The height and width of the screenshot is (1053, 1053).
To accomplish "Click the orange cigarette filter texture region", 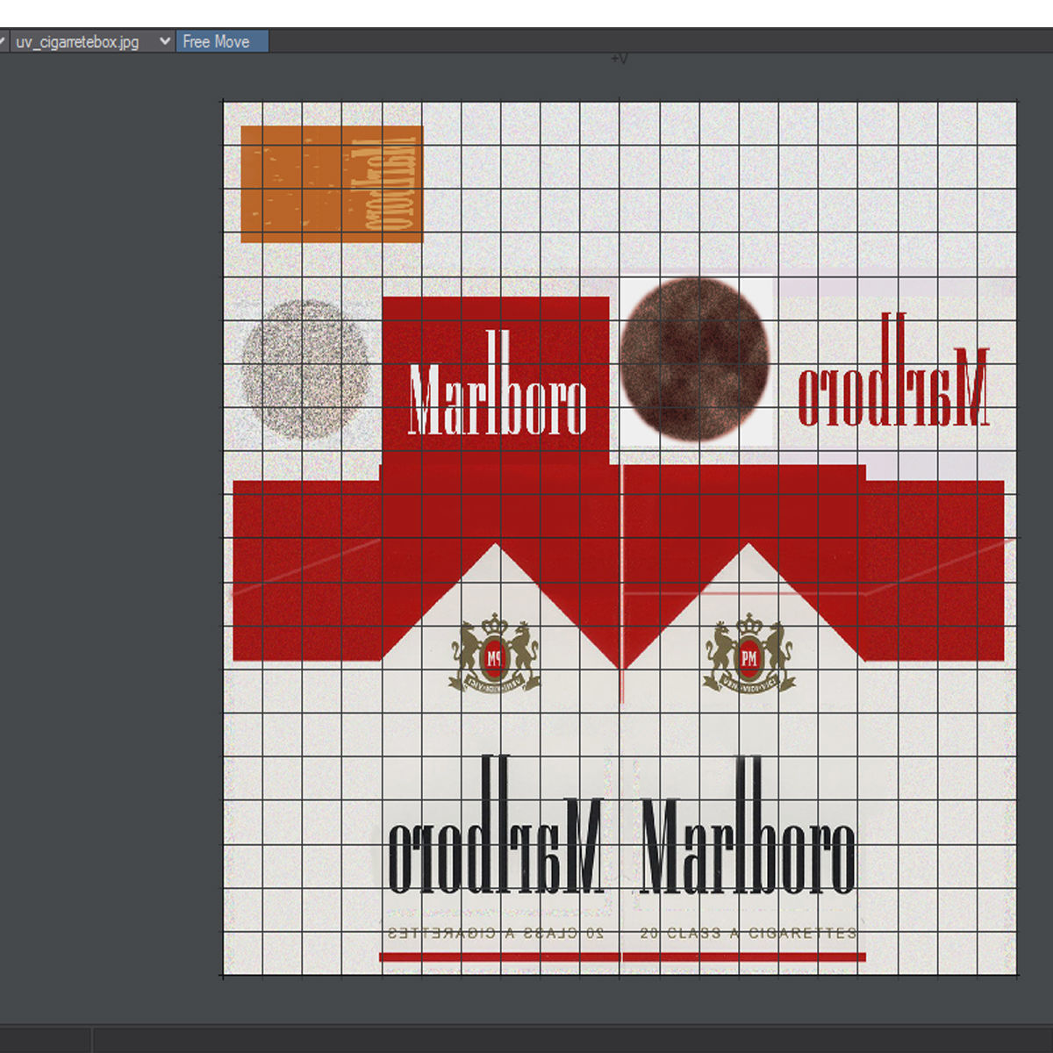I will (332, 184).
